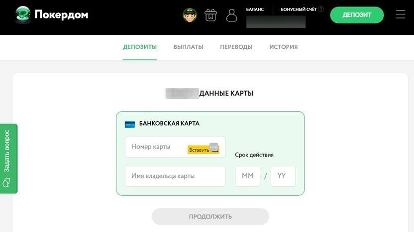This screenshot has height=232, width=414.
Task: Switch to the Выплаты tab
Action: tap(188, 47)
